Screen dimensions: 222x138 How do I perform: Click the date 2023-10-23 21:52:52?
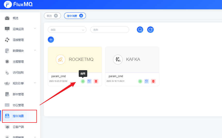point(58,81)
